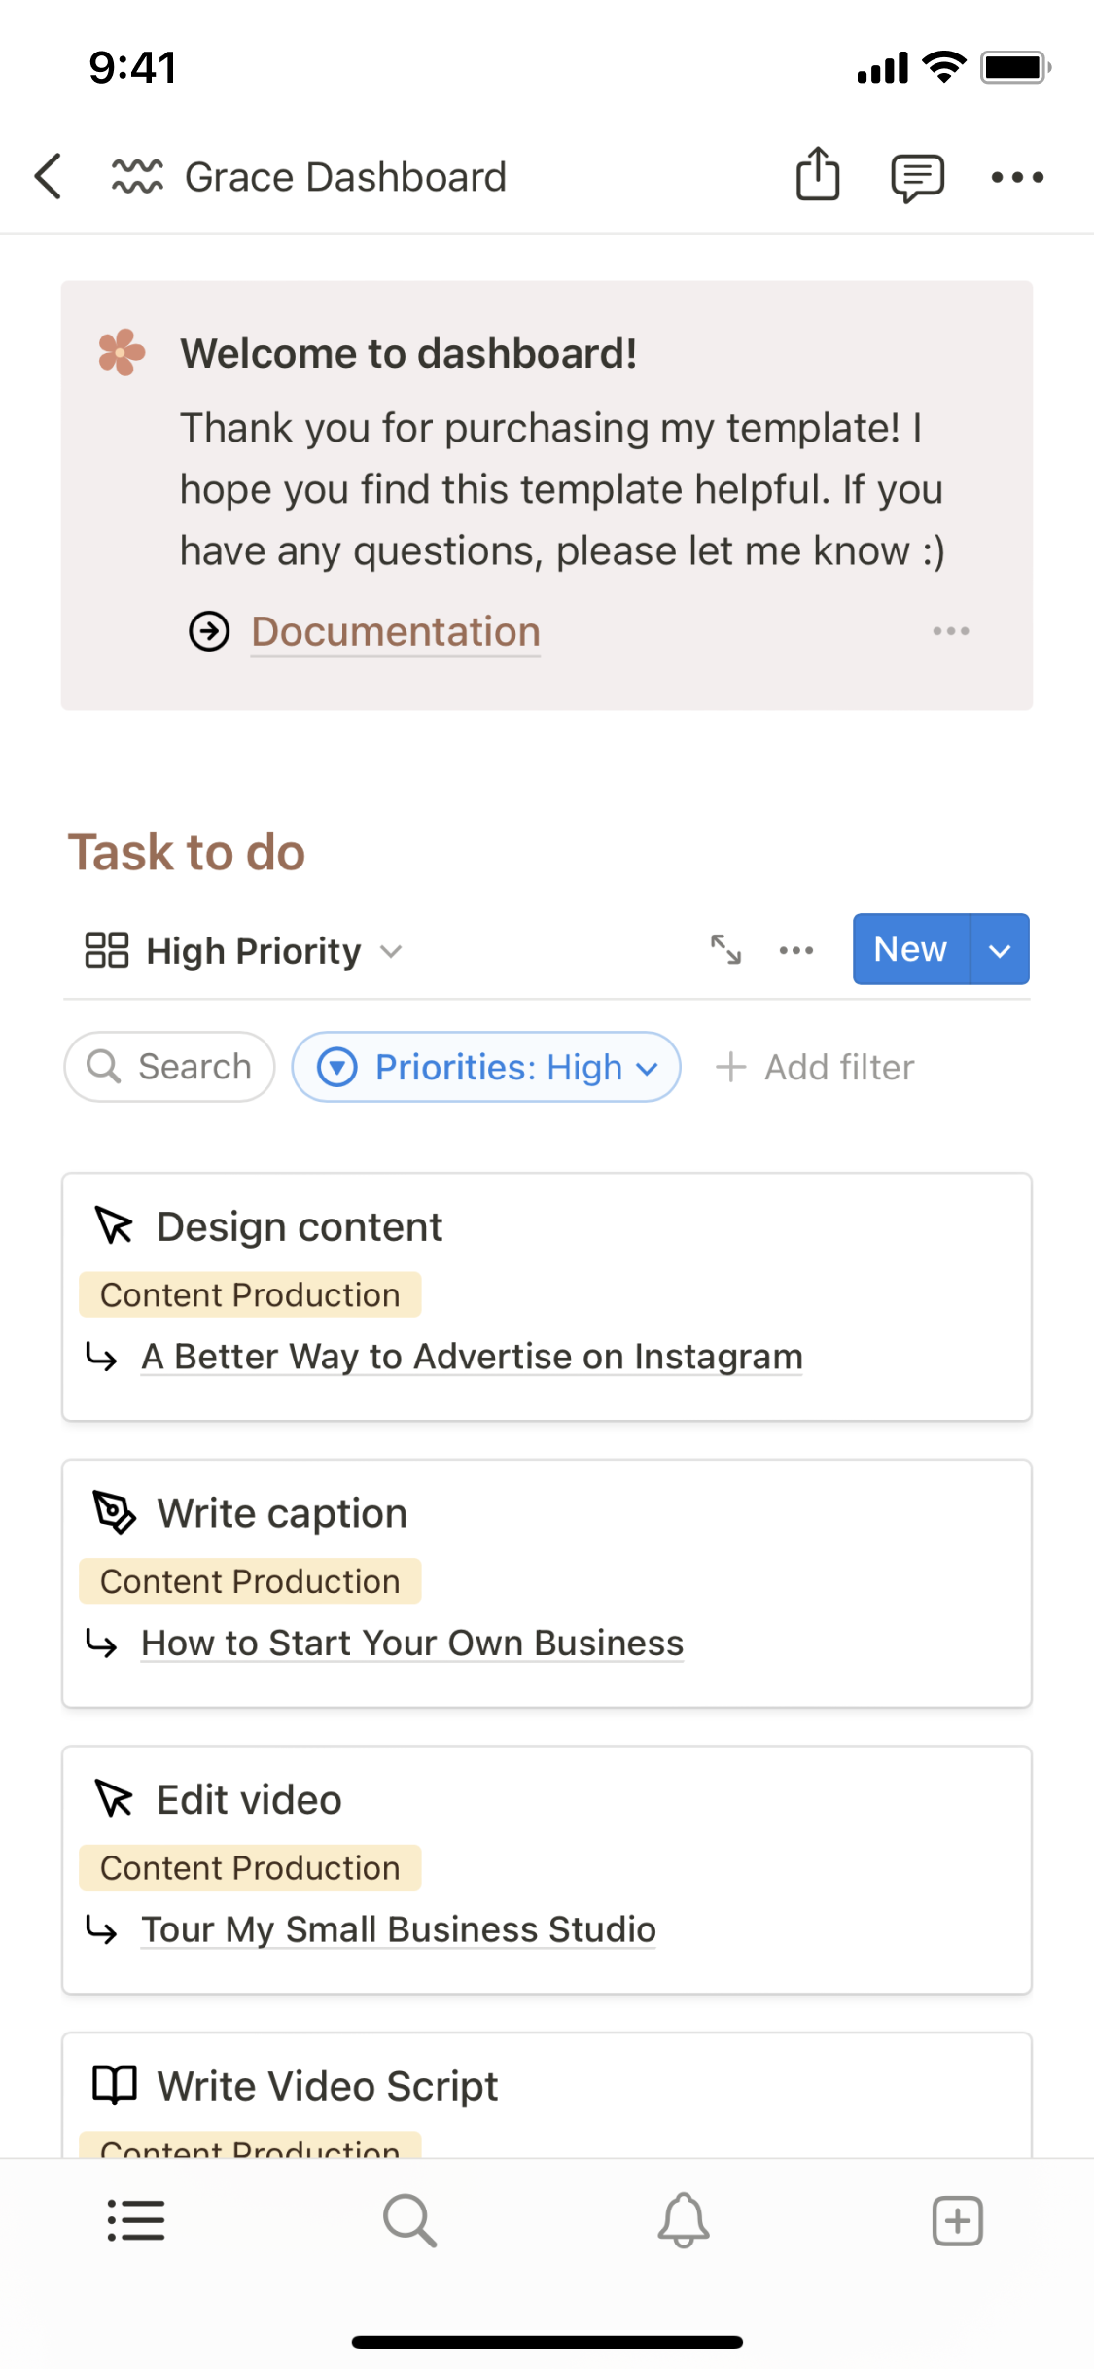Viewport: 1094px width, 2369px height.
Task: Tap the database Search field
Action: [x=170, y=1067]
